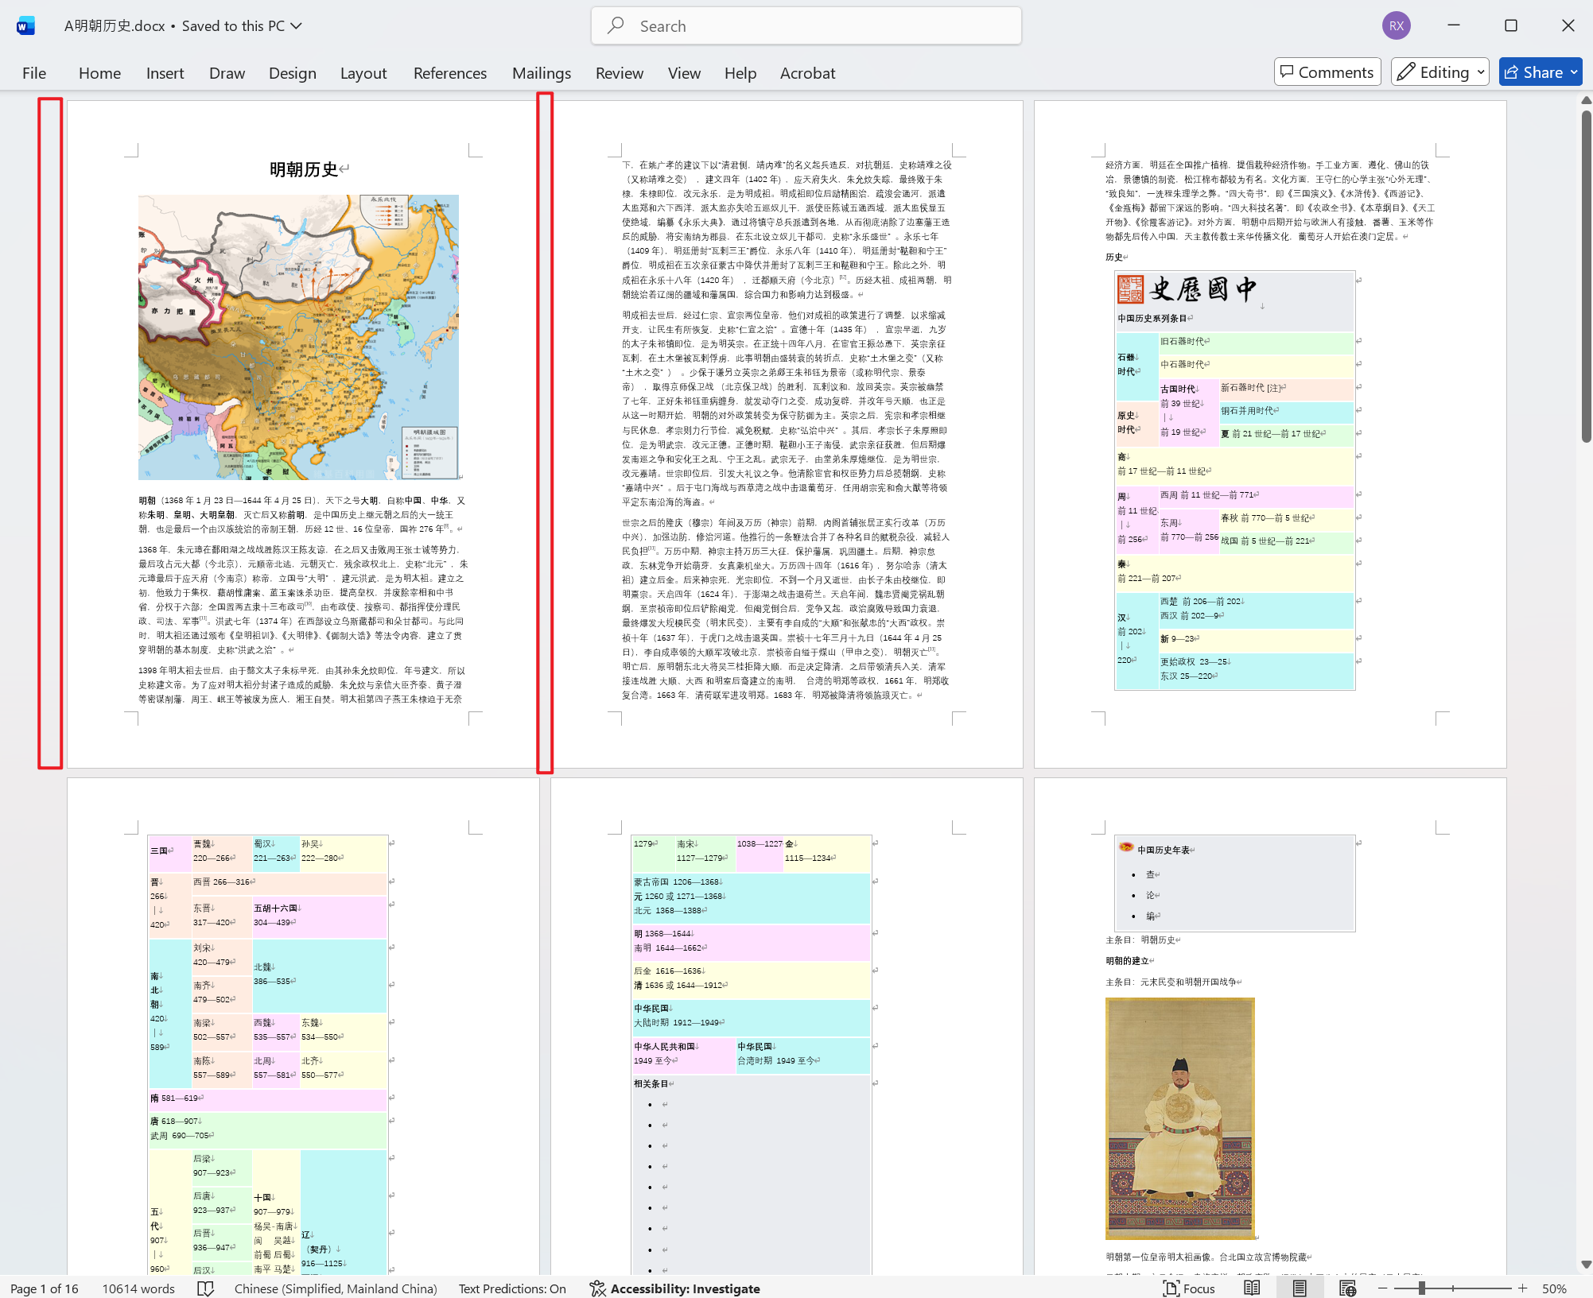Switch to Web Layout view
Viewport: 1593px width, 1298px height.
pos(1348,1288)
